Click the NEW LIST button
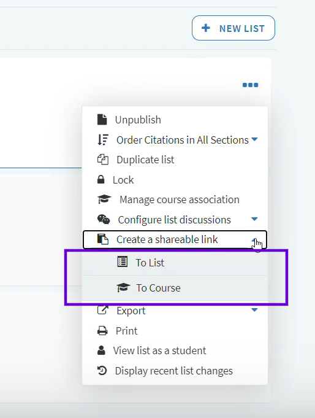Image resolution: width=315 pixels, height=418 pixels. pos(233,28)
